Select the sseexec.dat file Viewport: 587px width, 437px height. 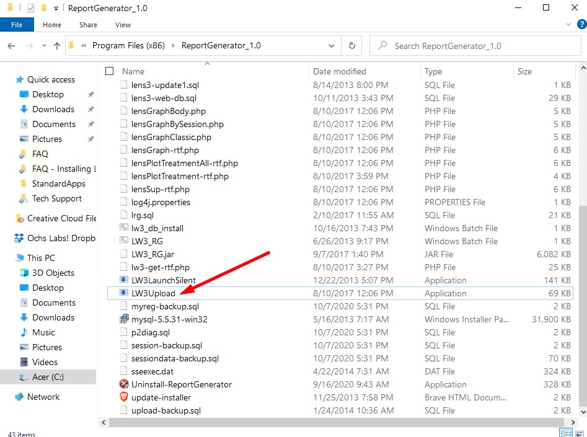click(x=152, y=371)
